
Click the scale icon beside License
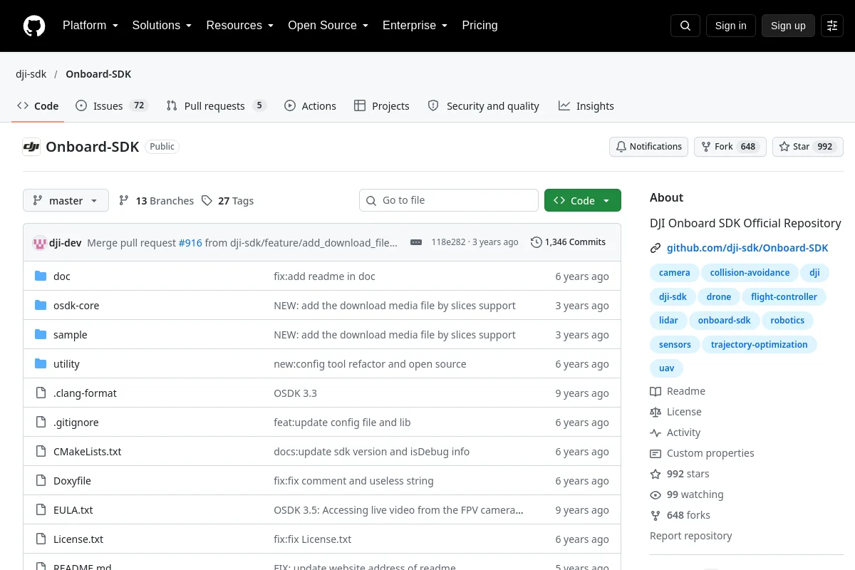(x=655, y=412)
